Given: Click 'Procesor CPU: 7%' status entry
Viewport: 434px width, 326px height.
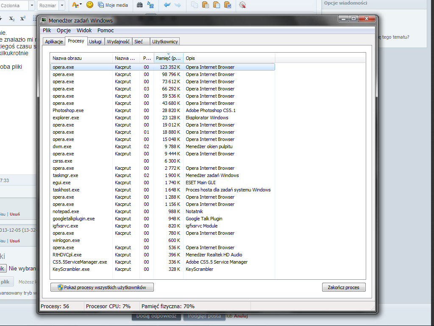Looking at the screenshot, I should click(x=108, y=306).
